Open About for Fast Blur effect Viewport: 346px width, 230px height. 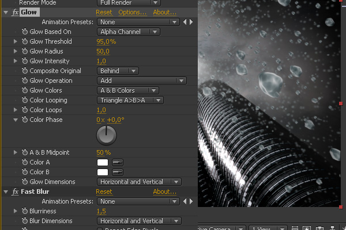[x=165, y=191]
